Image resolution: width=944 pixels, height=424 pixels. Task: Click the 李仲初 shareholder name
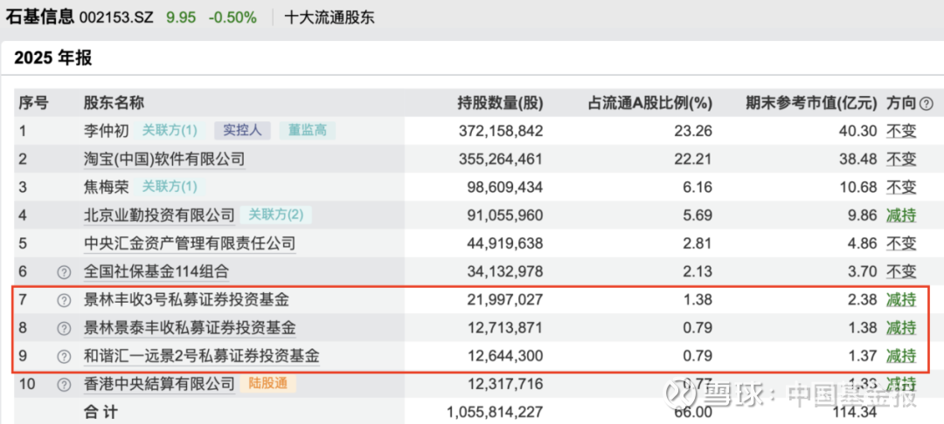click(108, 131)
